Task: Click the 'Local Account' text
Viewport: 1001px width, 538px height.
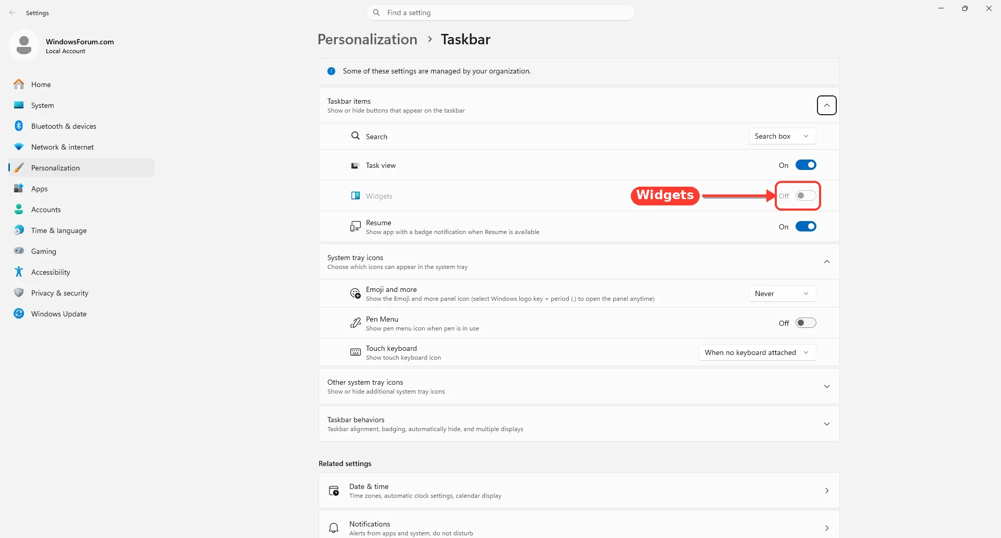Action: click(x=66, y=51)
